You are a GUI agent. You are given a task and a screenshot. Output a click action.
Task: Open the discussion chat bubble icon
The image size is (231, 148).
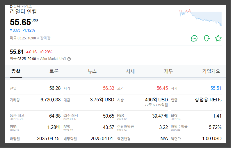[194, 39]
